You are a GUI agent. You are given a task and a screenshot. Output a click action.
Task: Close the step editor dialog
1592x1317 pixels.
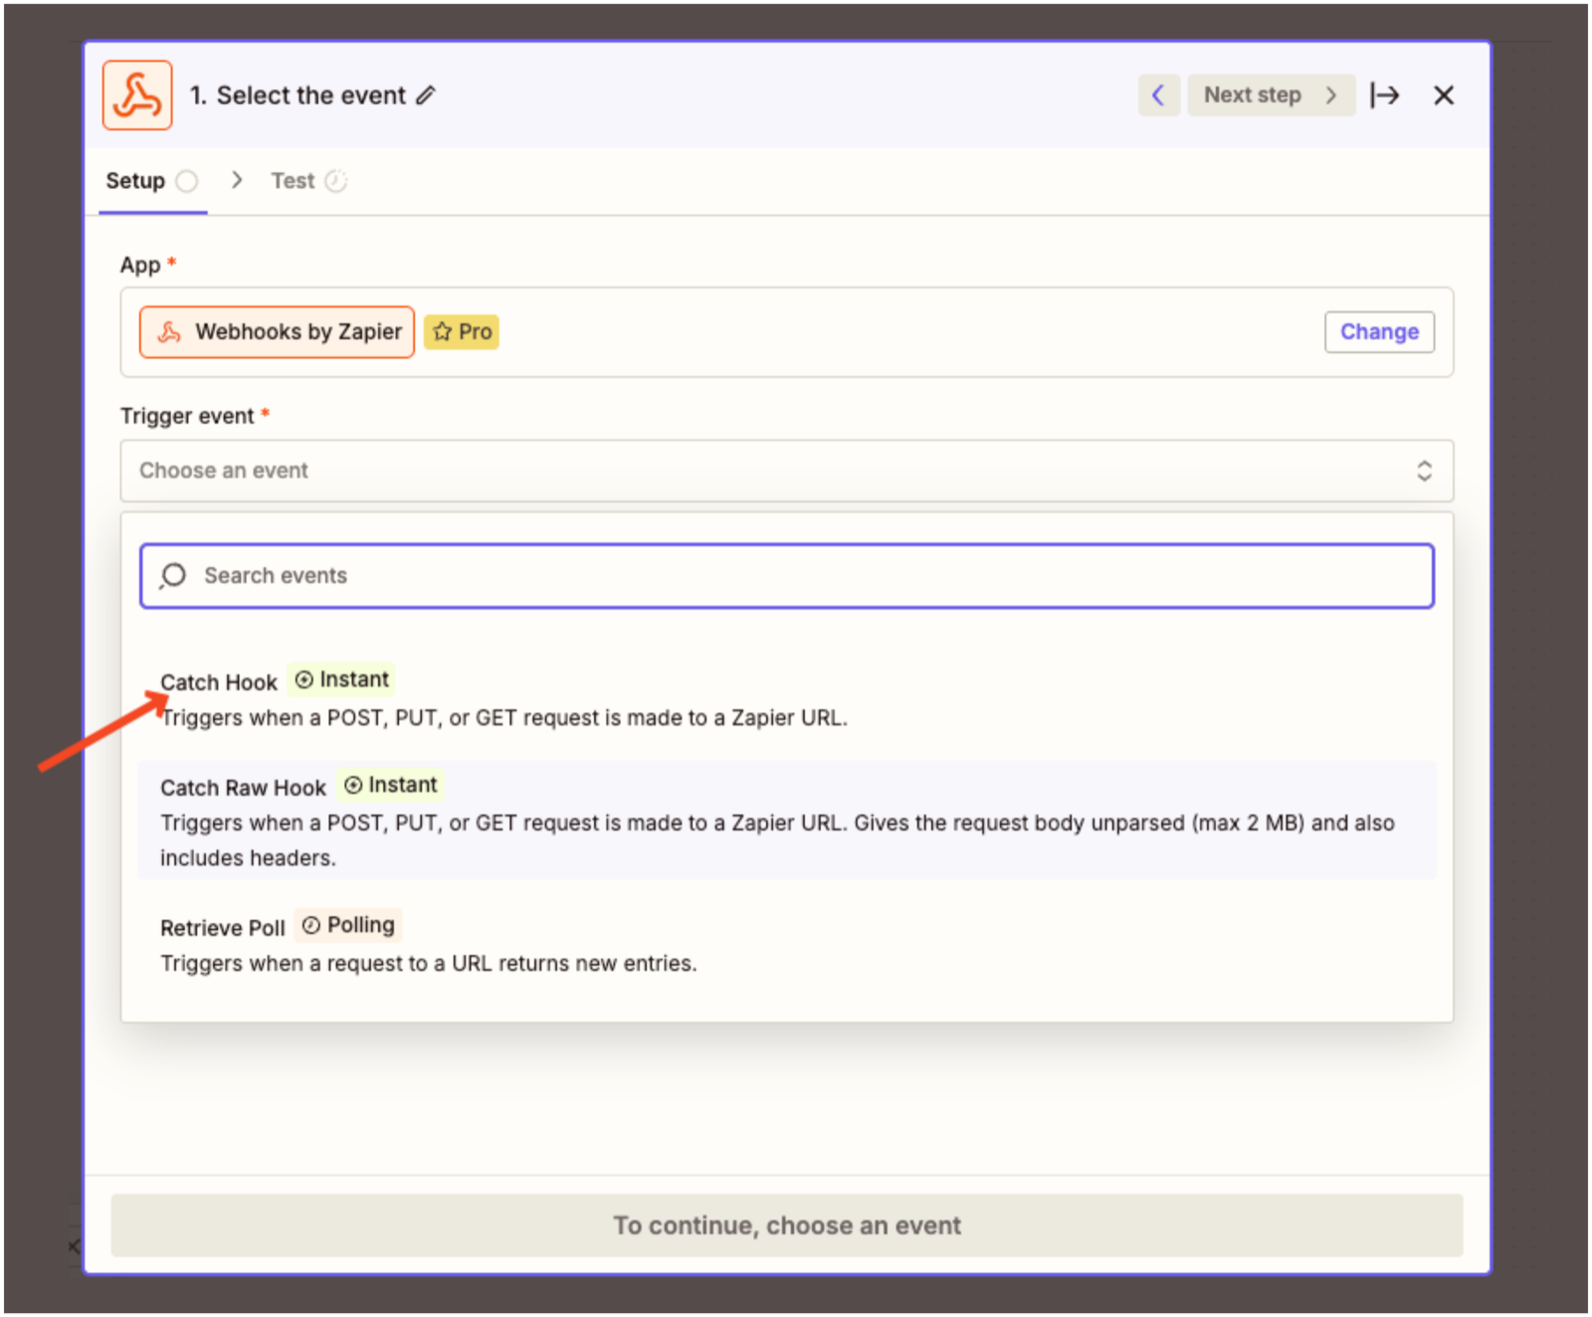click(1444, 95)
